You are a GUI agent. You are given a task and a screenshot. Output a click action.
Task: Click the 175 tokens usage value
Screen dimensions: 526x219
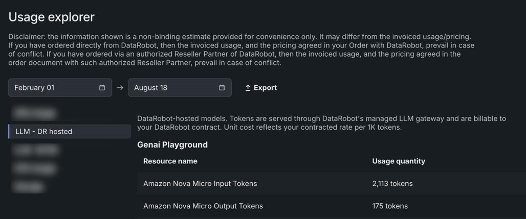[x=390, y=206]
